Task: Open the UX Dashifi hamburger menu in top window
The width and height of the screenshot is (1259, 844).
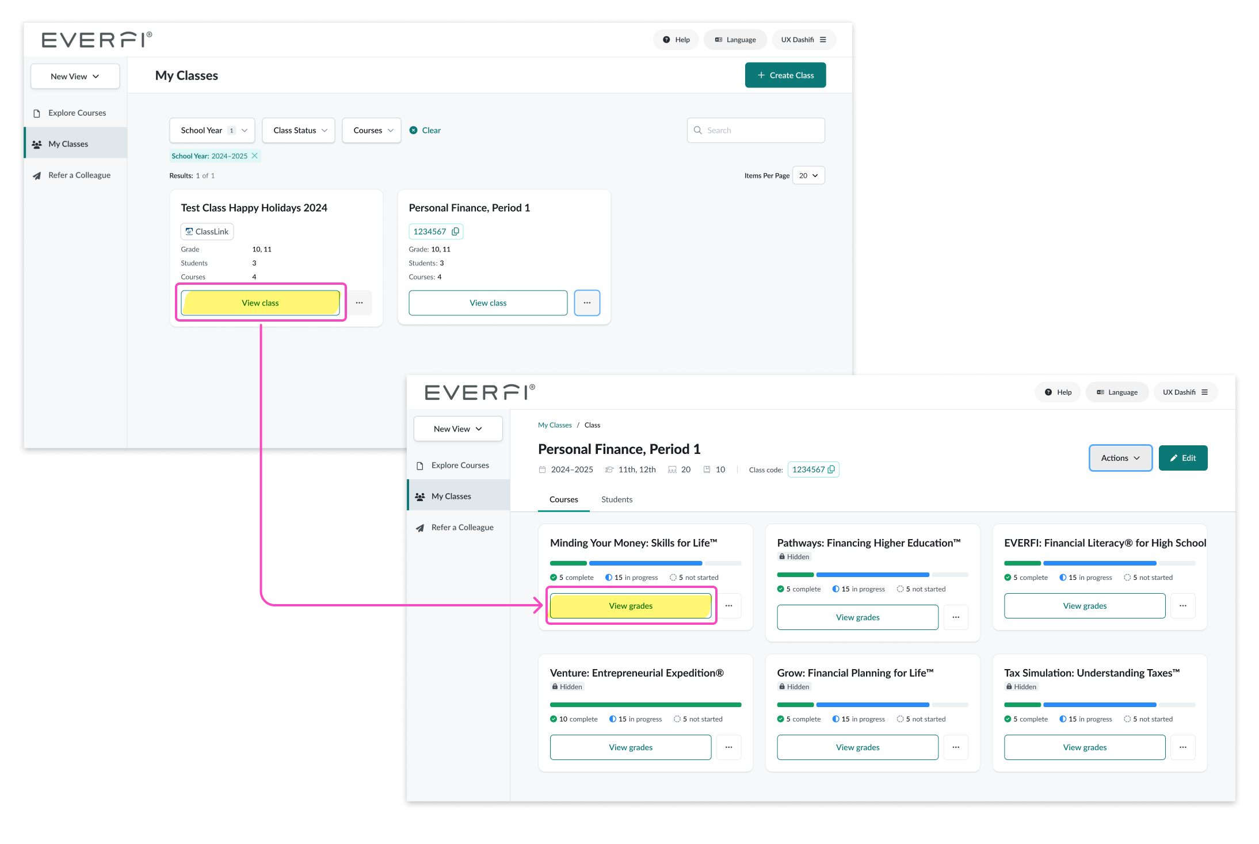Action: pyautogui.click(x=823, y=40)
